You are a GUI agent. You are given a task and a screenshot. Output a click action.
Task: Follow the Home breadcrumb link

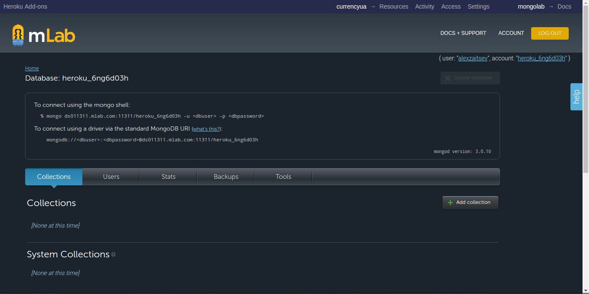pos(32,69)
